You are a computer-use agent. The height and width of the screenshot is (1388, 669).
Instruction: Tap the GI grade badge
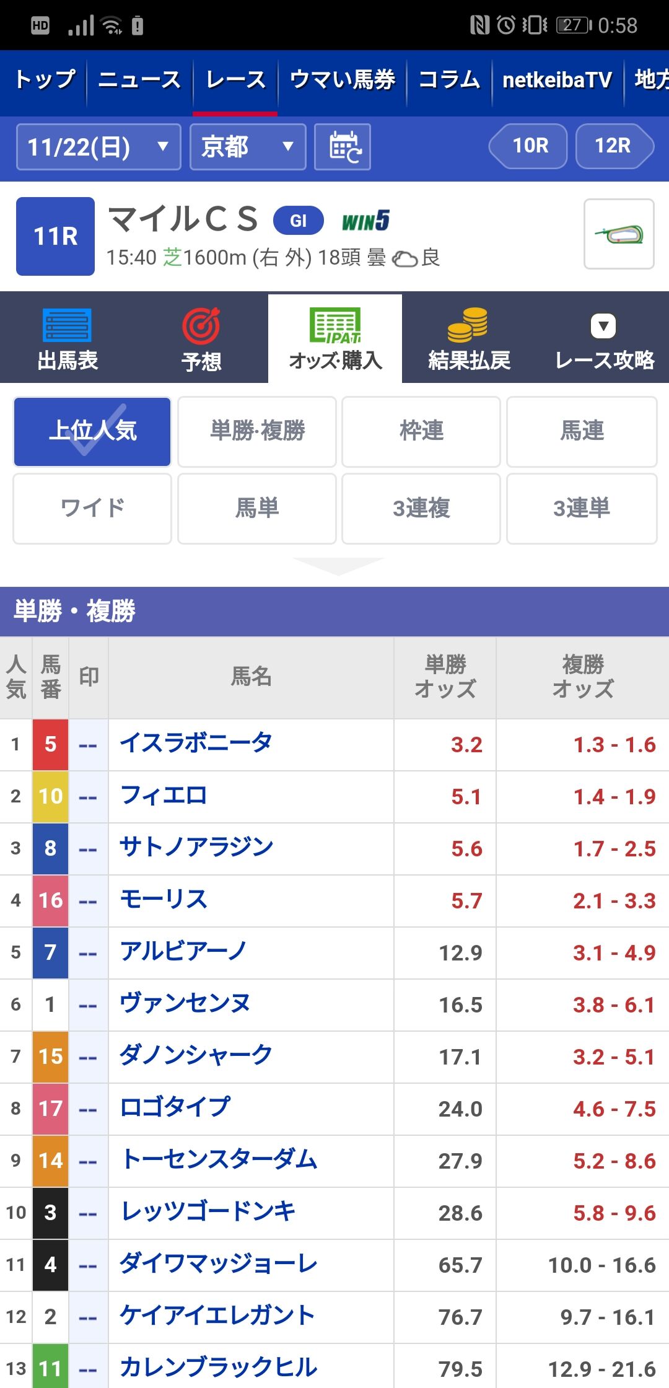pos(298,221)
